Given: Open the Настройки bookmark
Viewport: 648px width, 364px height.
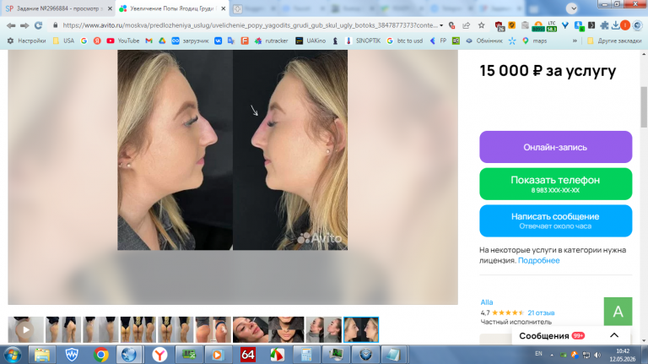Looking at the screenshot, I should point(26,41).
